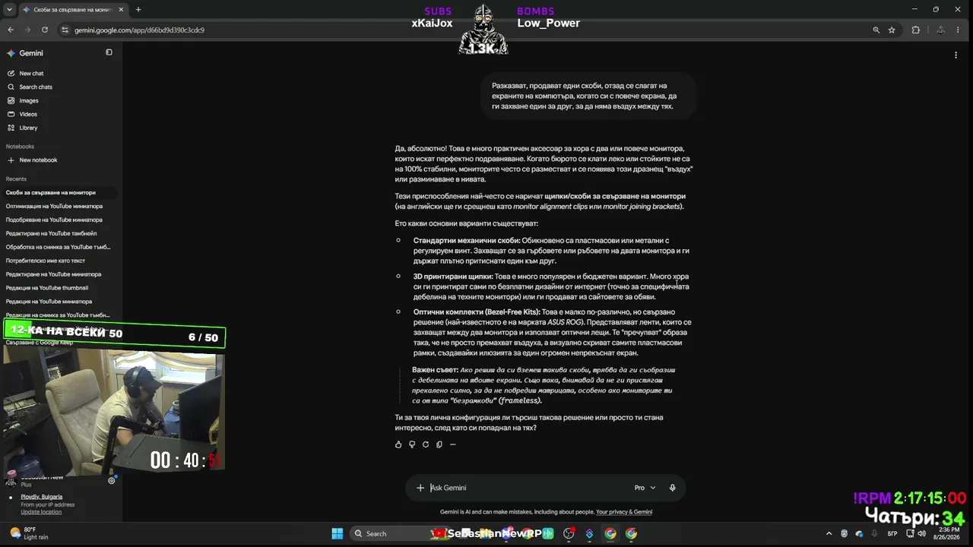Open a new browser tab
The height and width of the screenshot is (547, 973).
tap(138, 10)
